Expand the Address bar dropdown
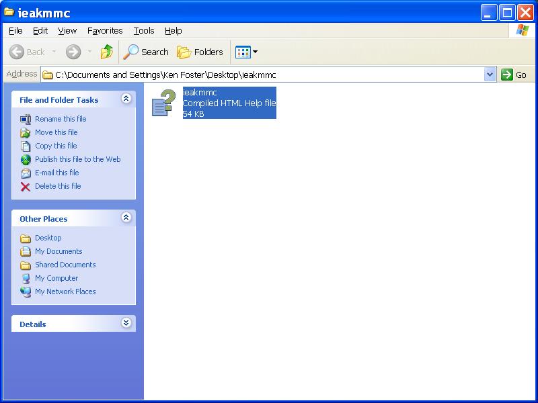Screen dimensions: 538x403 (x=490, y=75)
